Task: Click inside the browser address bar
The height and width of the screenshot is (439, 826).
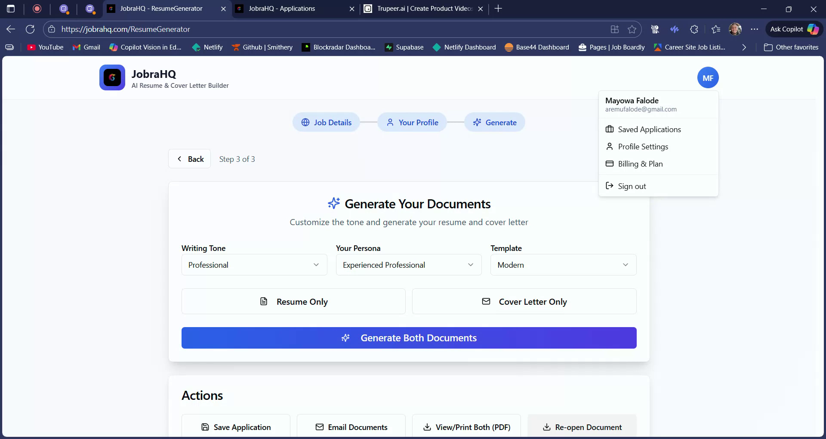Action: 301,29
